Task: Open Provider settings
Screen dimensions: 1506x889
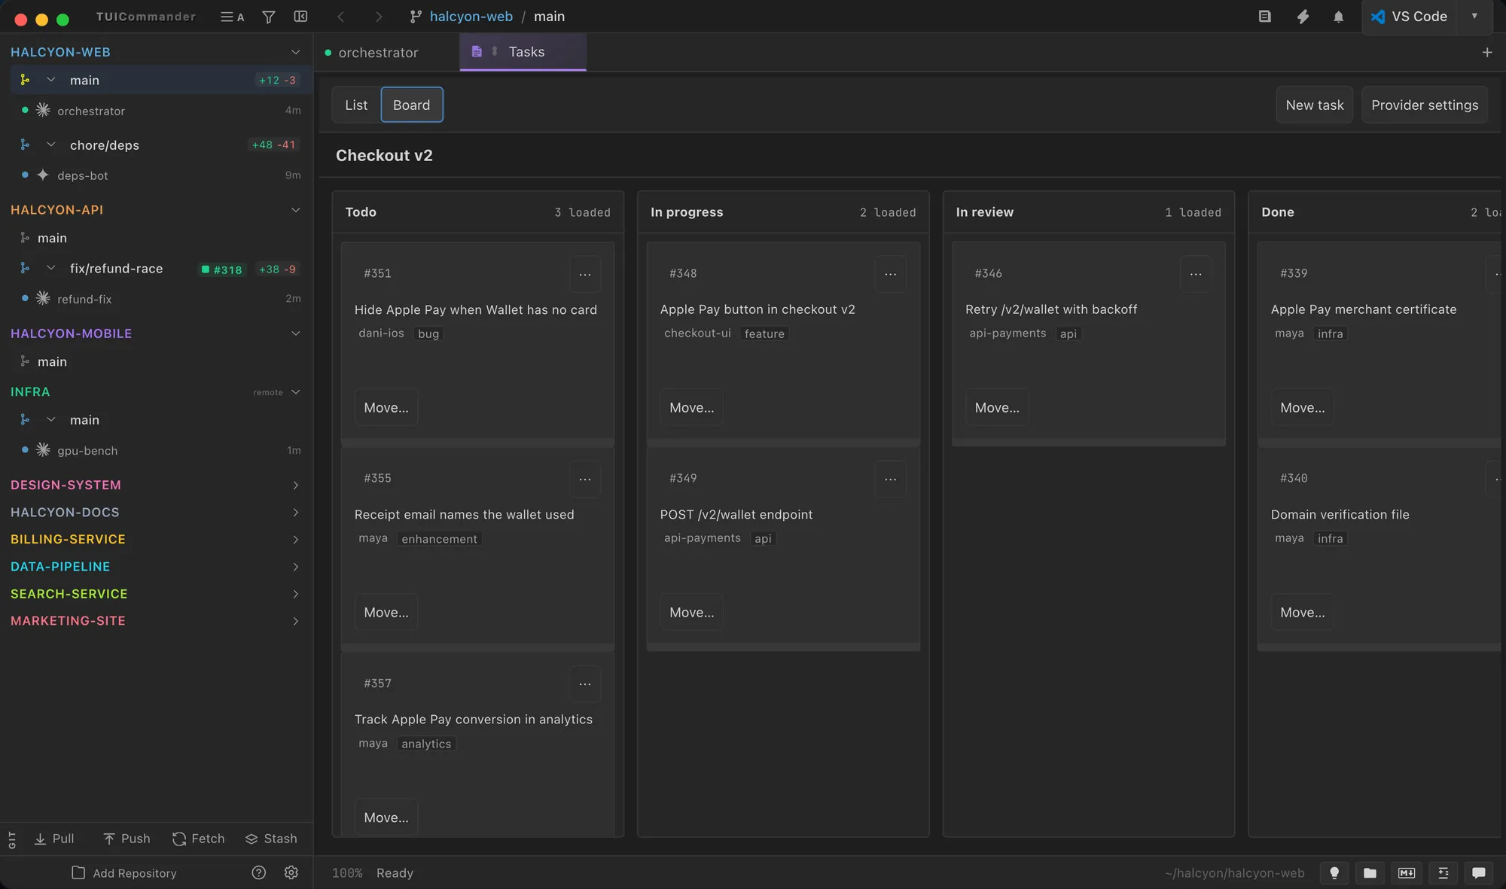Action: [1425, 105]
